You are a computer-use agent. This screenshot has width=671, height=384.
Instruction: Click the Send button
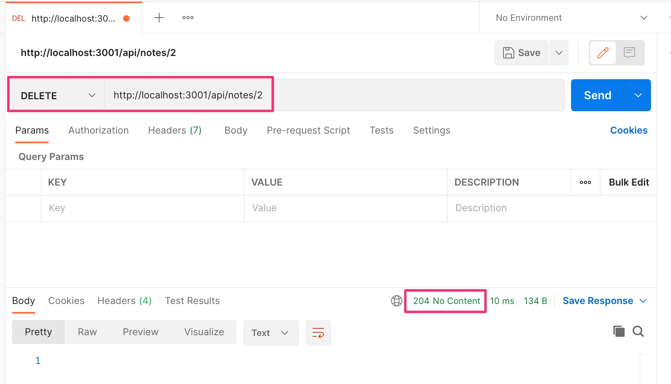(597, 95)
